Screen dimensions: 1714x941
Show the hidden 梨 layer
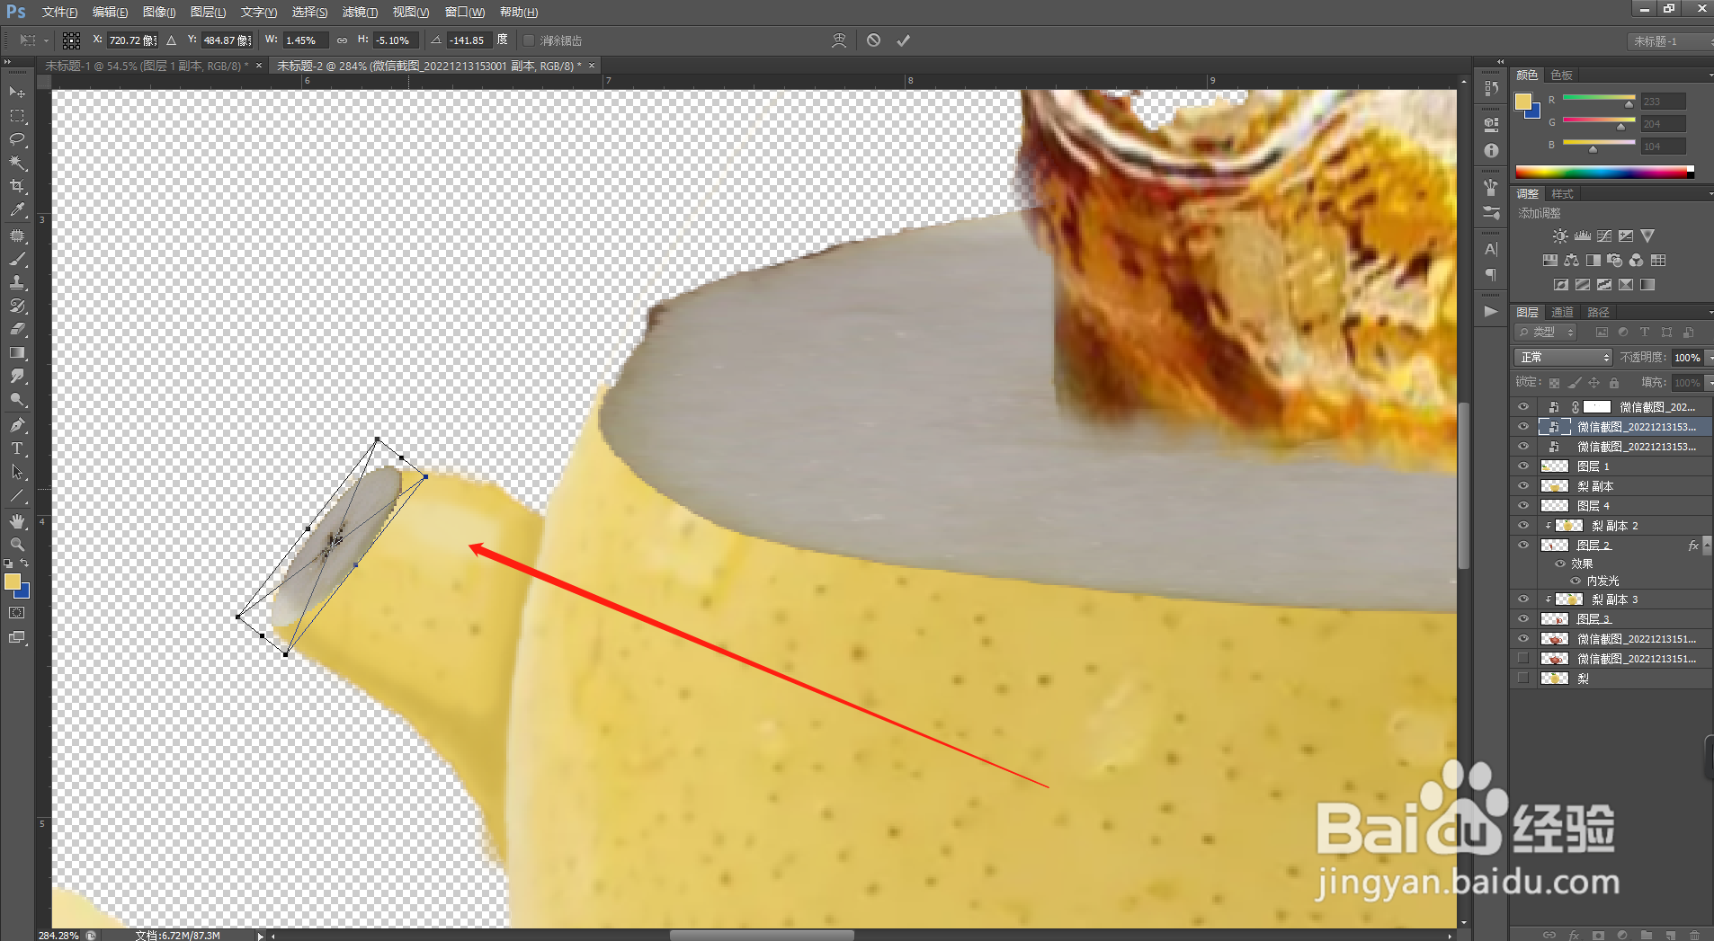point(1523,679)
